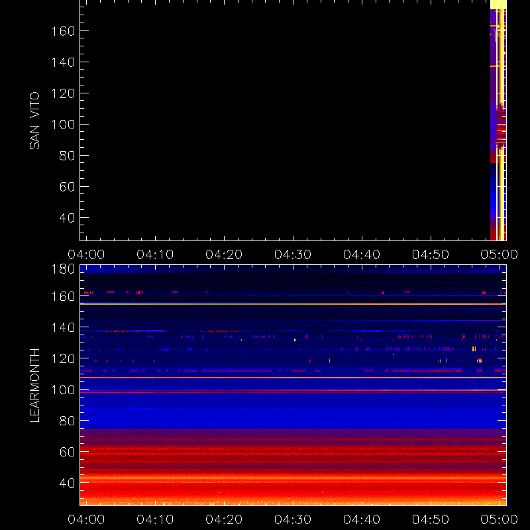530x530 pixels.
Task: Pick the 04:20 time label under SAN VITO plot
Action: [x=224, y=254]
